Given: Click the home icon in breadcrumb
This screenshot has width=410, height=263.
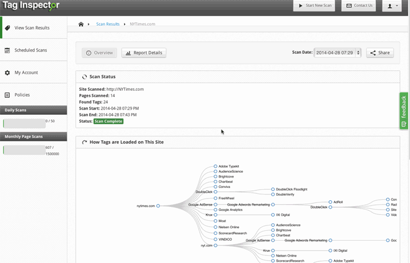Looking at the screenshot, I should [x=81, y=24].
